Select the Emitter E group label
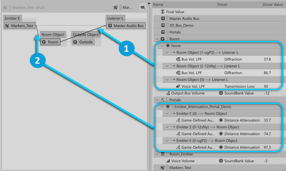 (12, 19)
